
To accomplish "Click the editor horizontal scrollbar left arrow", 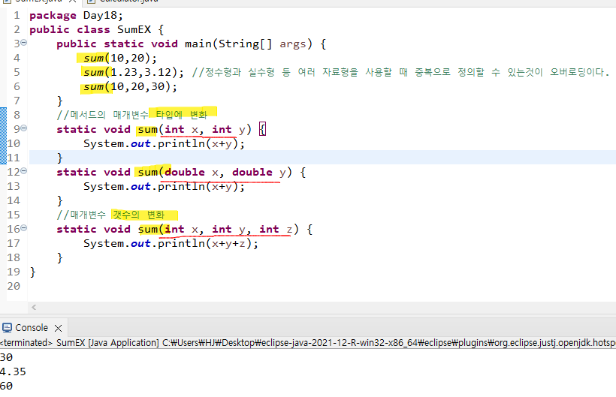I will coord(34,307).
